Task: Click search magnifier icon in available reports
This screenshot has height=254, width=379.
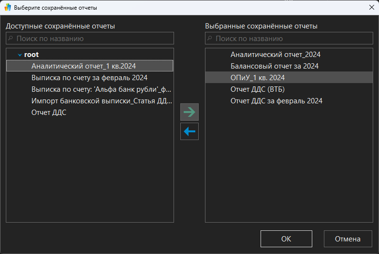Action: tap(12, 38)
